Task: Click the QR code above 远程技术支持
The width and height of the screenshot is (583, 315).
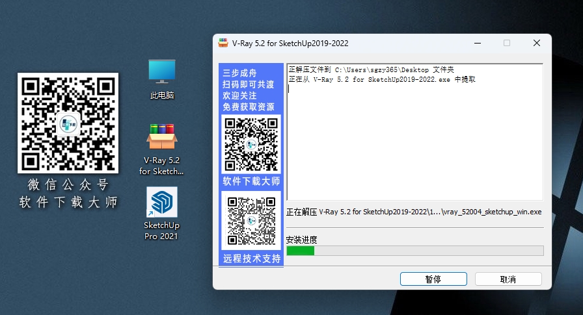Action: pos(251,221)
